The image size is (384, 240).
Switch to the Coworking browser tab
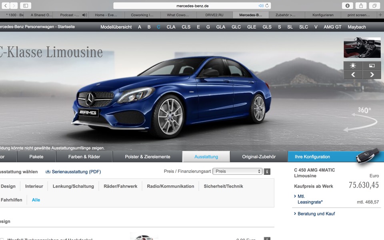tap(142, 15)
